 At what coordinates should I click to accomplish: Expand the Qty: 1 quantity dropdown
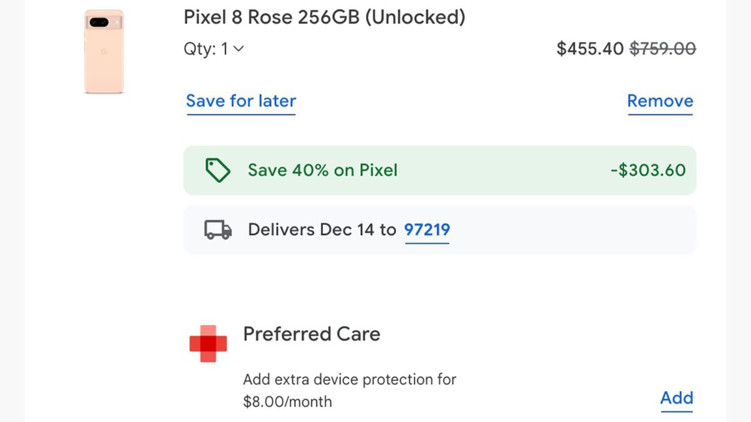213,49
